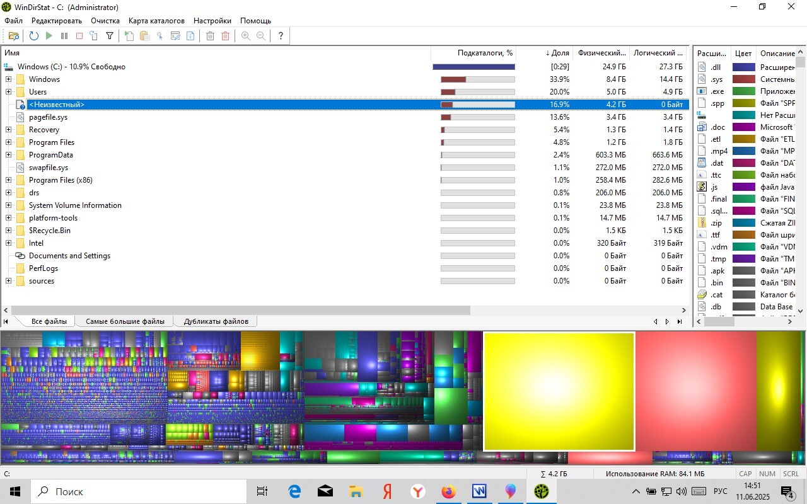Screen dimensions: 807x504
Task: Switch to the Дубликаты файлов tab
Action: (x=216, y=321)
